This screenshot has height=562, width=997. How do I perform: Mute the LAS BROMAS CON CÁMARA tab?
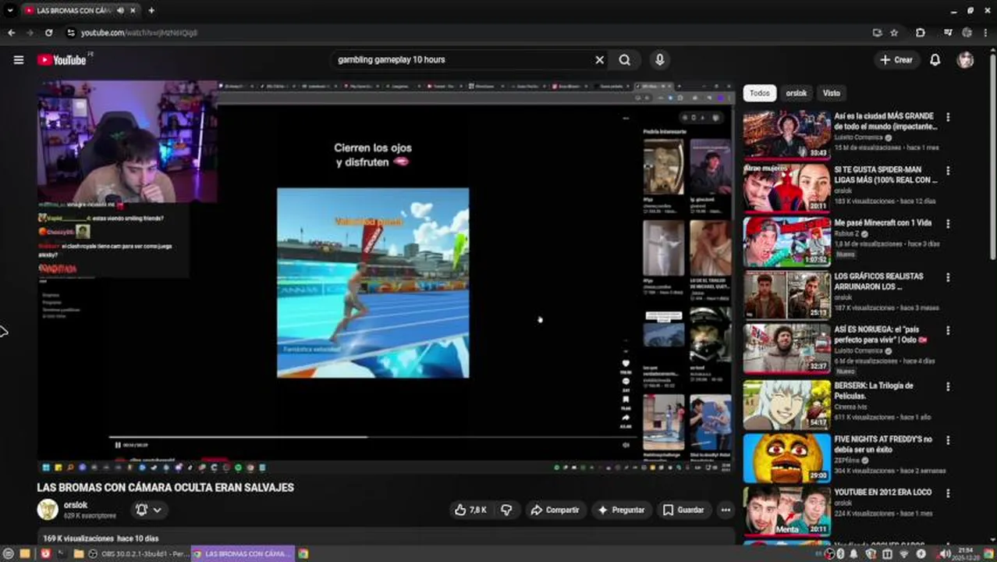pos(120,11)
